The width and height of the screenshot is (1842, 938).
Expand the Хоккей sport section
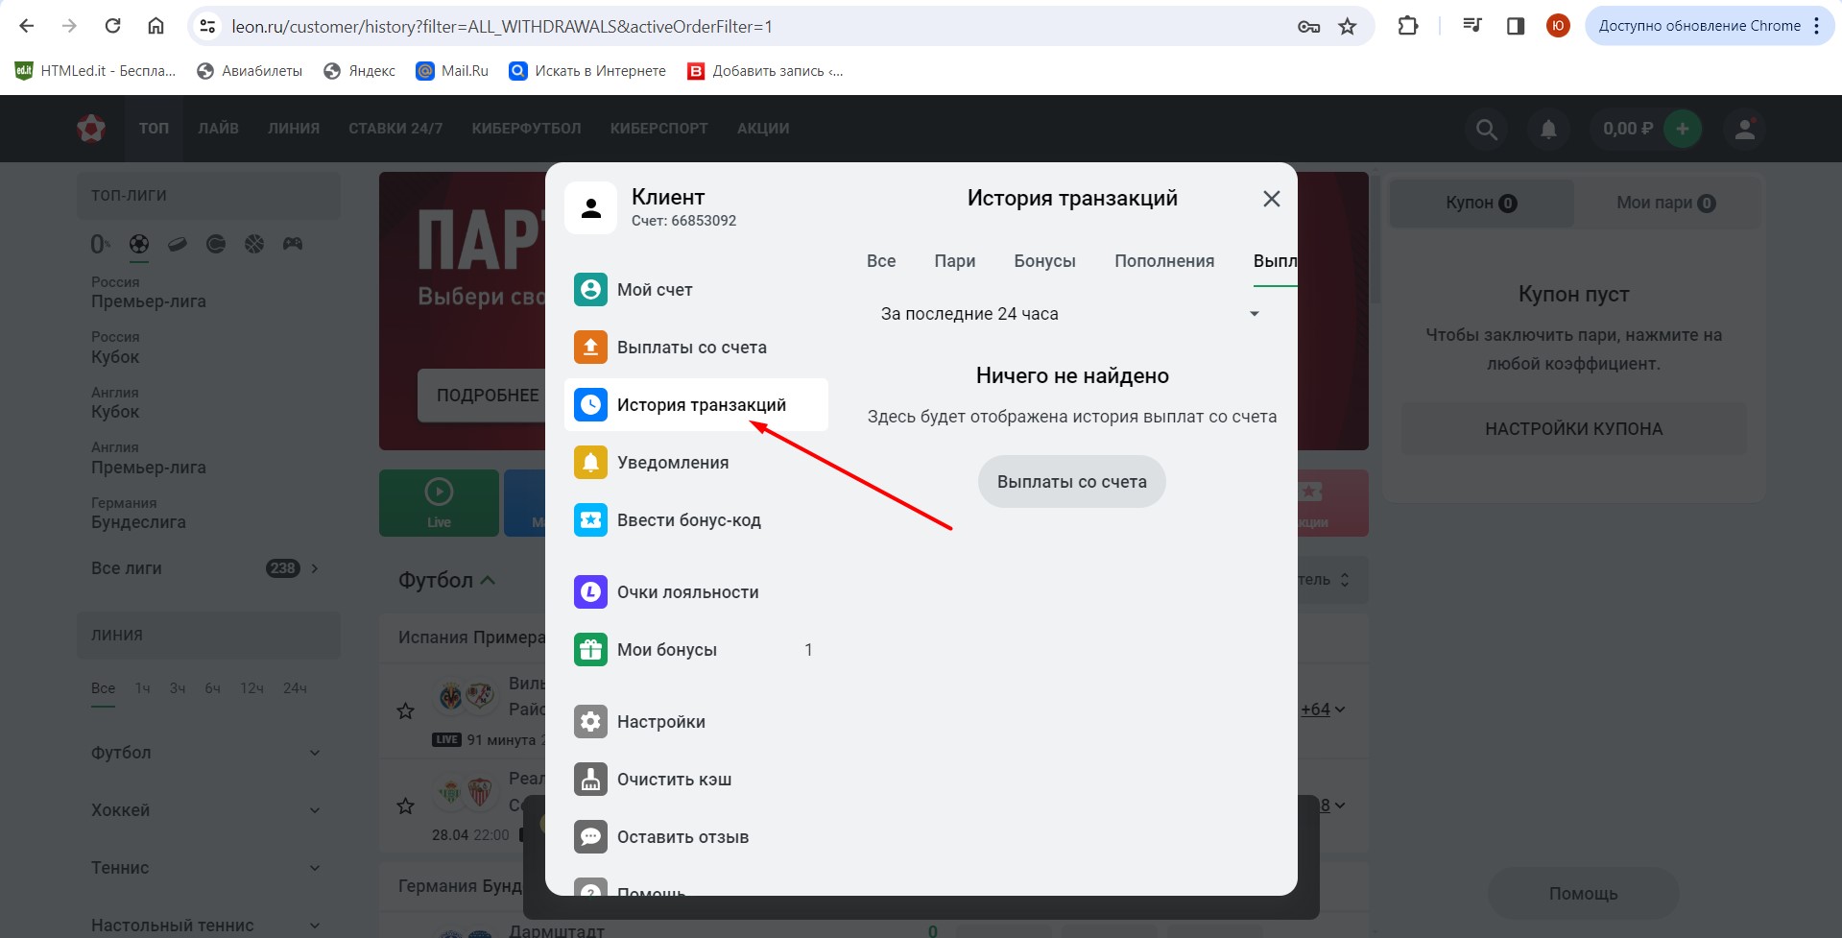click(x=206, y=810)
